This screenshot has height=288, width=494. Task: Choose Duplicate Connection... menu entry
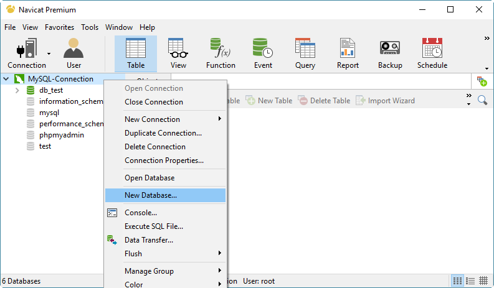point(166,133)
